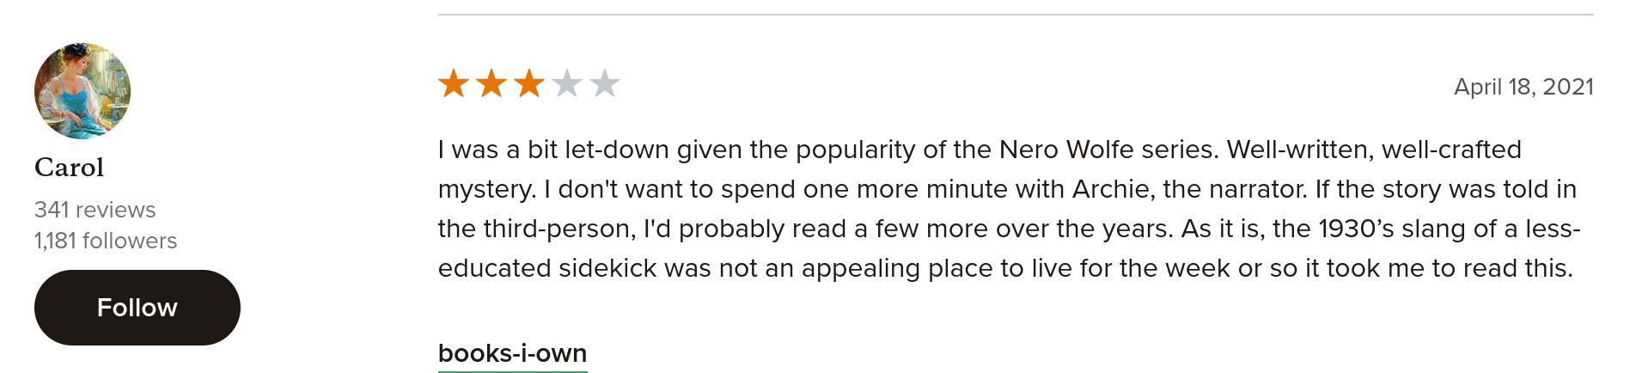This screenshot has height=373, width=1636.
Task: Click the divider line above the review
Action: point(1016,15)
